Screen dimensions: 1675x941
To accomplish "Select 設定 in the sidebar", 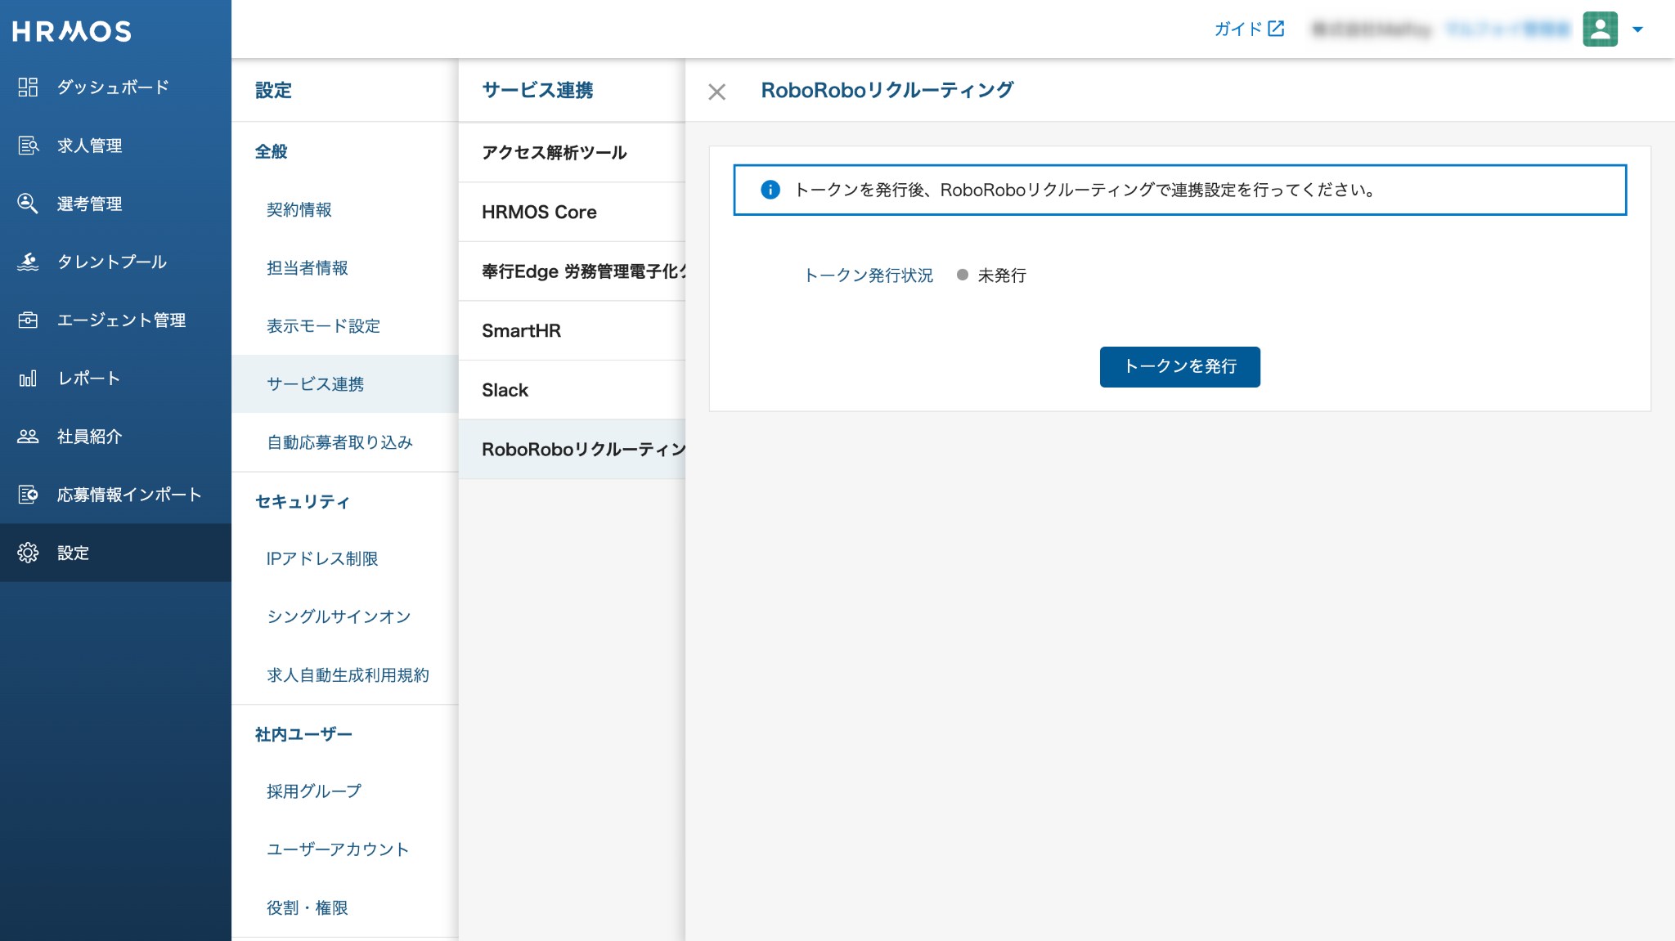I will pyautogui.click(x=115, y=553).
